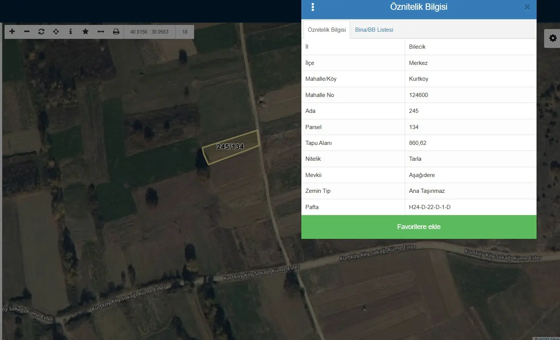Close the Öznitelik Bilgisi panel
560x340 pixels.
tap(527, 7)
